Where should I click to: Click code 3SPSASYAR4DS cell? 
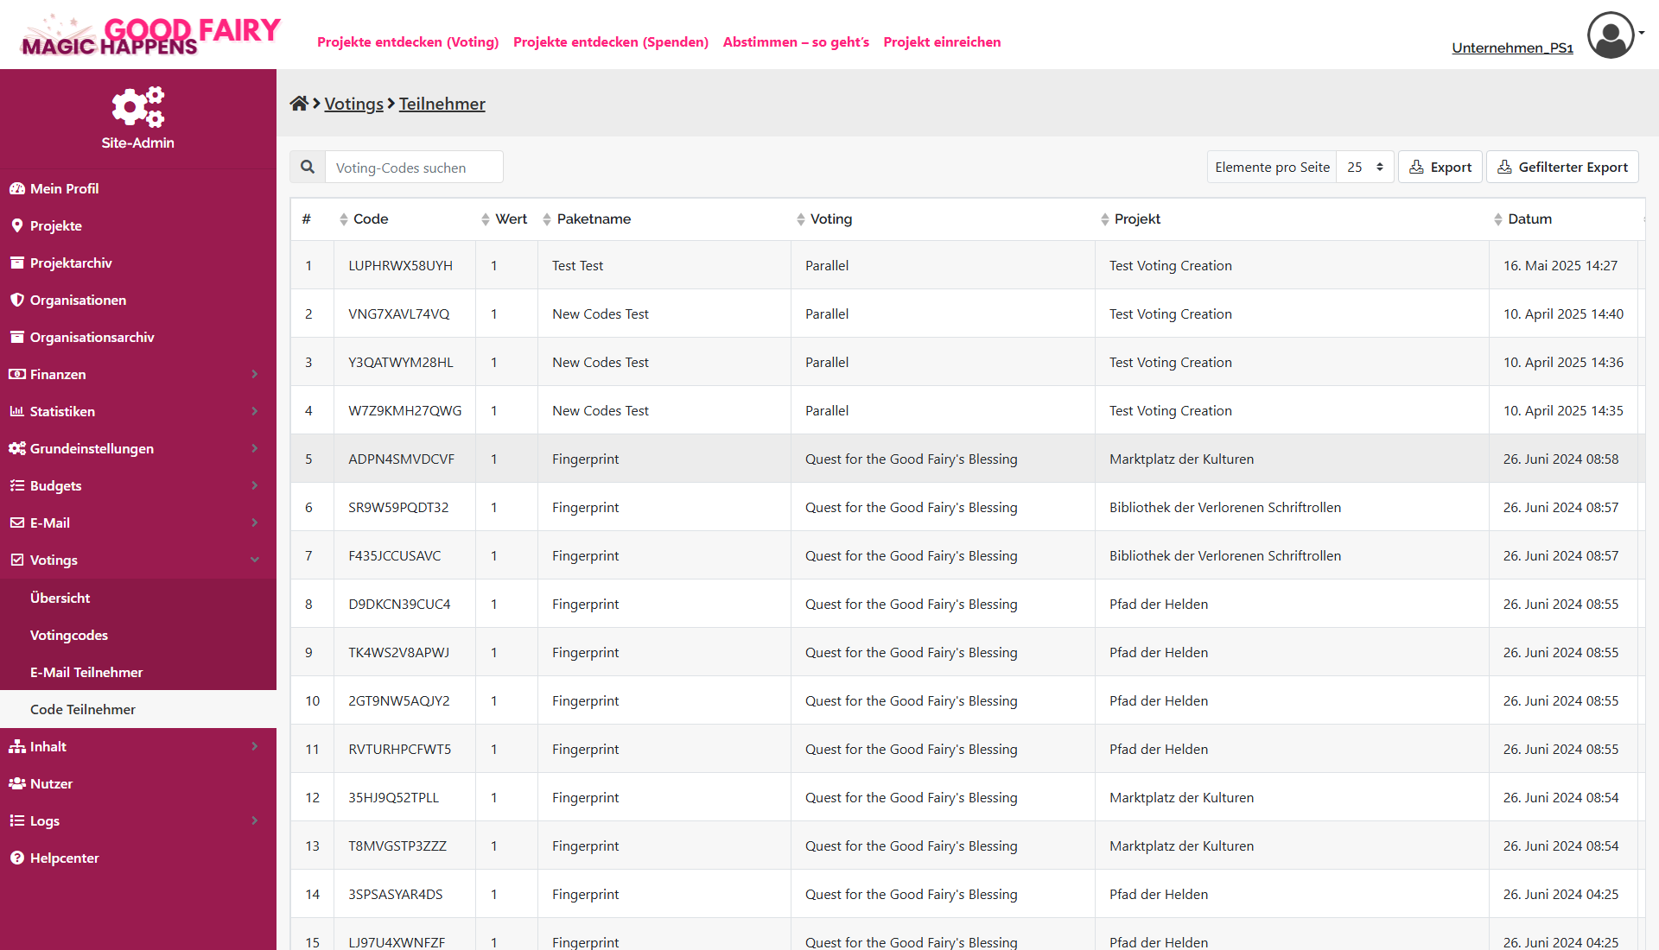click(x=404, y=894)
